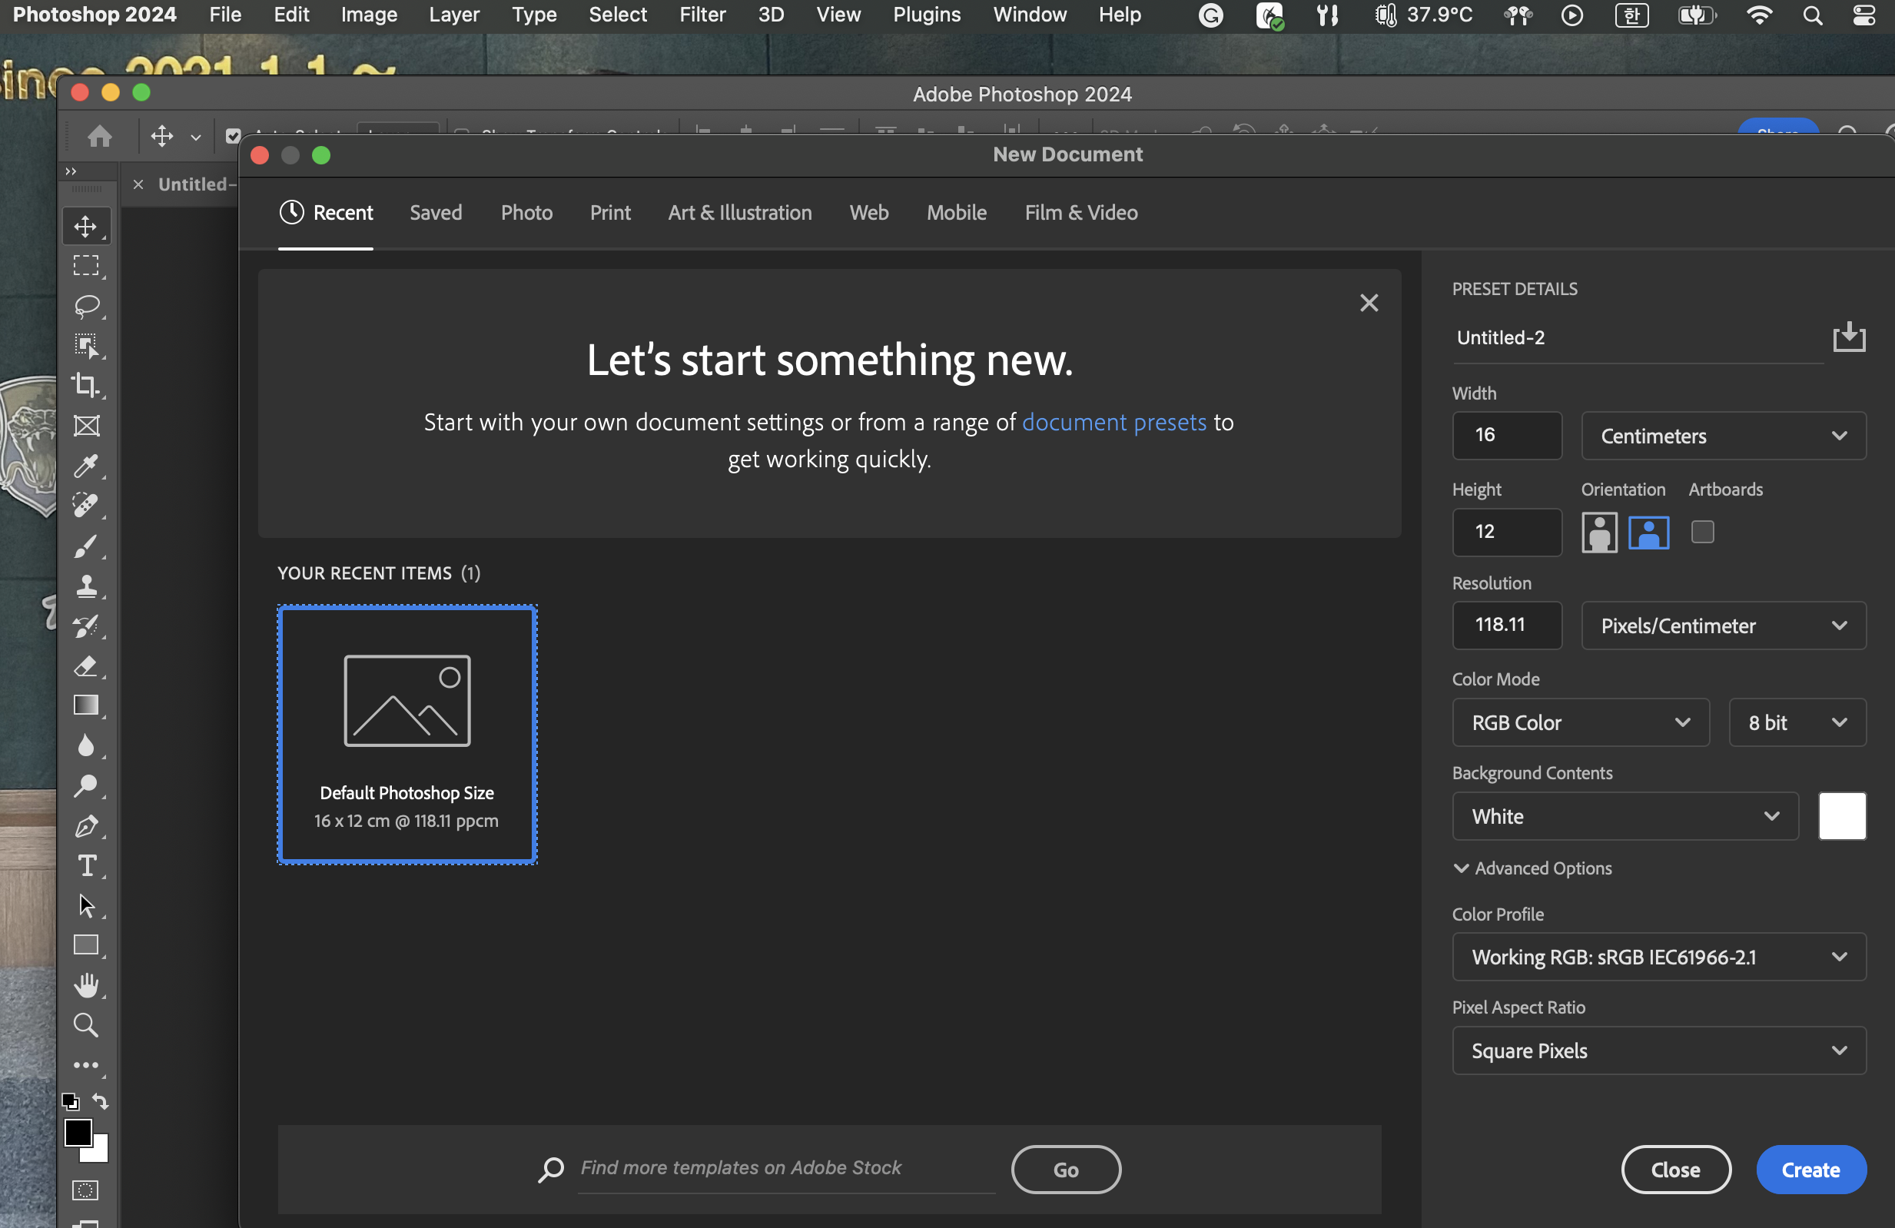Open the RGB Color mode dropdown
This screenshot has width=1895, height=1228.
click(1580, 722)
